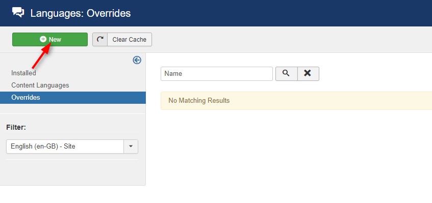
Task: Click the Languages speech bubble icon
Action: [x=18, y=13]
